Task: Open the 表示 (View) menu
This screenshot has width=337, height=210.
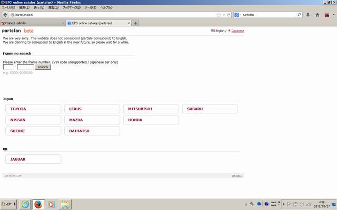Action: (38, 7)
